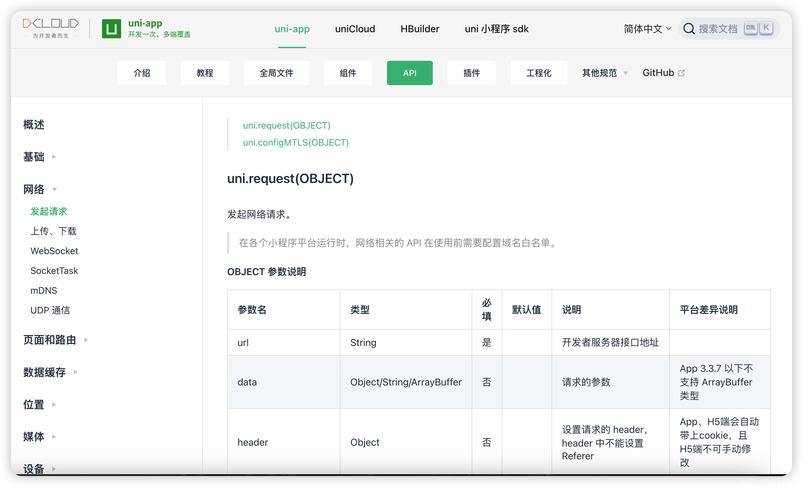
Task: Click the 页面和路由 section label
Action: coord(50,340)
